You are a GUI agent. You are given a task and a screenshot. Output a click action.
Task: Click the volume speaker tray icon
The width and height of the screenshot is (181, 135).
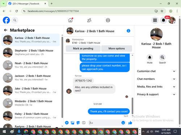[x=152, y=131]
